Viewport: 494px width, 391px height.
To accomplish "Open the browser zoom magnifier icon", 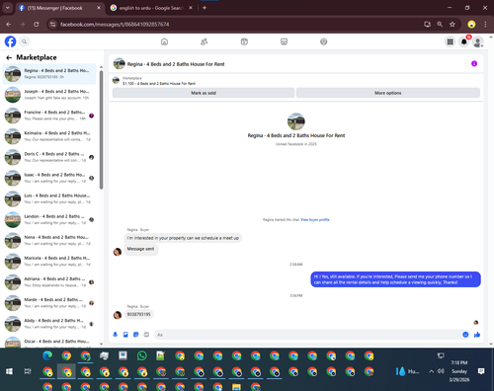I will [440, 24].
